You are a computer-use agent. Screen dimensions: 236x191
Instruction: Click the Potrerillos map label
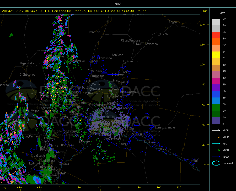[48, 108]
